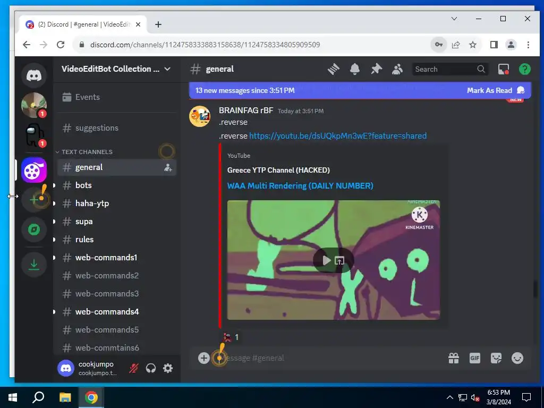
Task: Click the Chrome address bar URL
Action: (x=205, y=45)
